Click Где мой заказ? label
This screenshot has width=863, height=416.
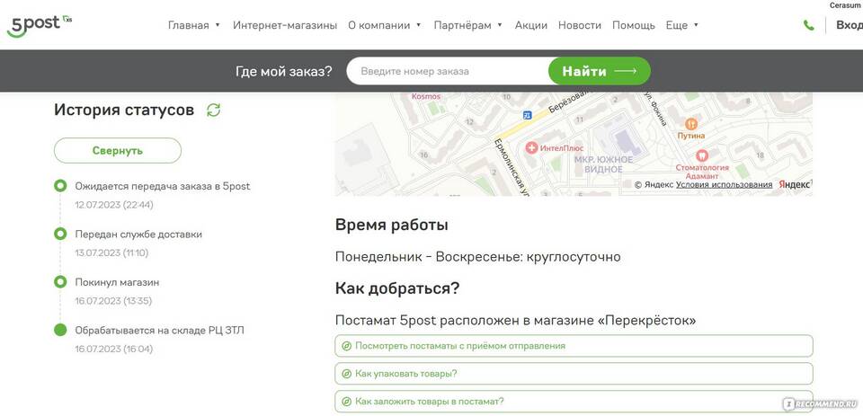(x=284, y=72)
